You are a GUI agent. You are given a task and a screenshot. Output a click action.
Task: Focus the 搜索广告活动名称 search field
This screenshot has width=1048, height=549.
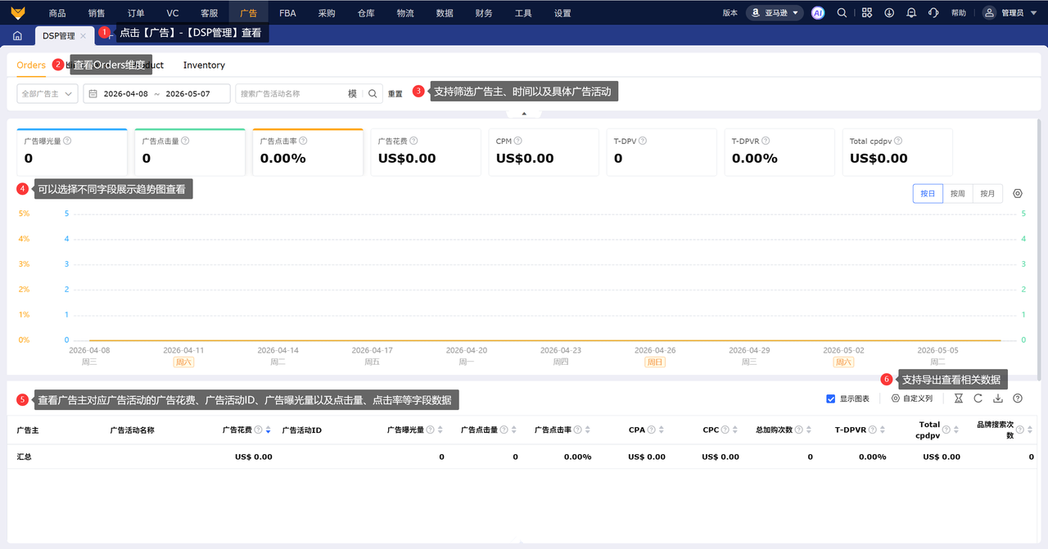(291, 94)
